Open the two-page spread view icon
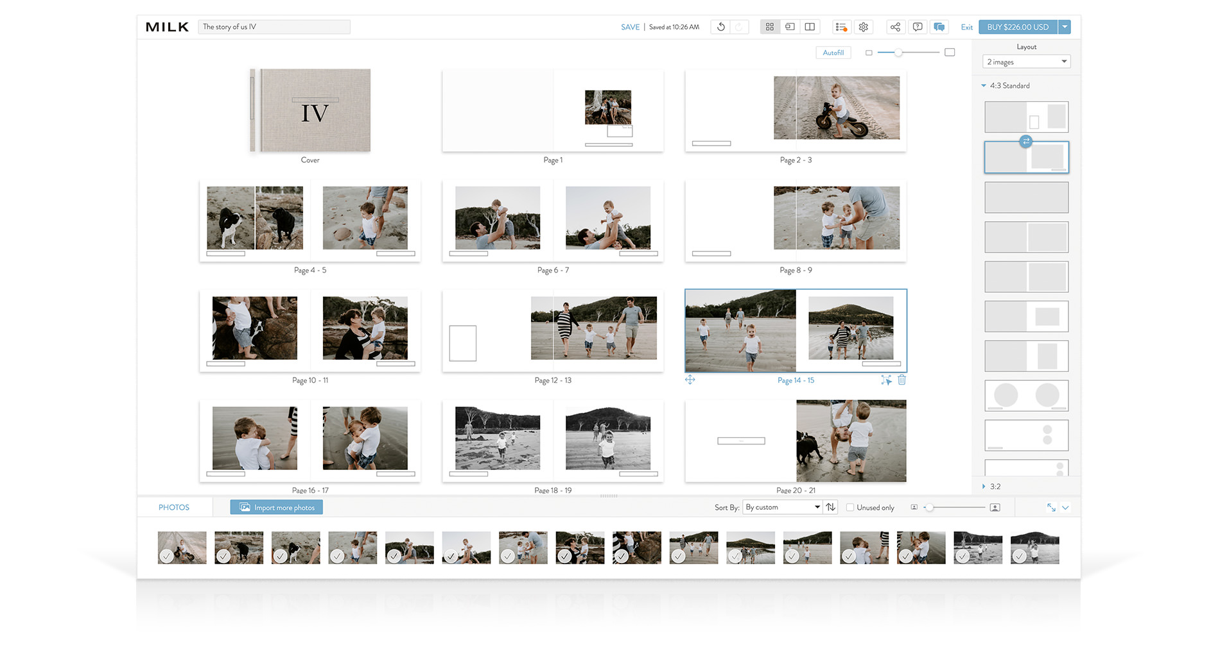Screen dimensions: 1220x654 pyautogui.click(x=810, y=27)
